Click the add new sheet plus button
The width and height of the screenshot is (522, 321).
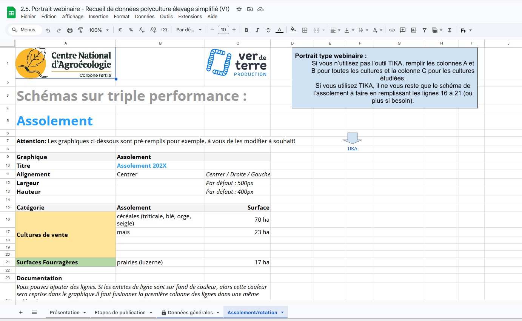click(21, 313)
